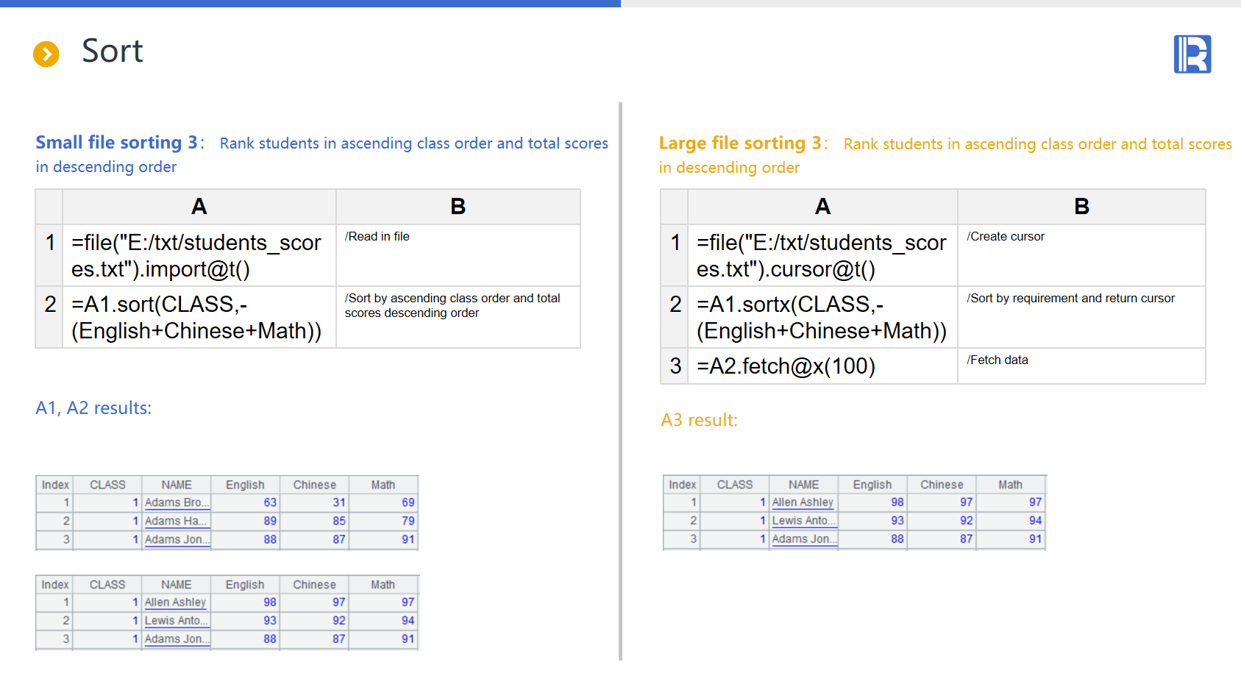Open the Adams Ha... name link
The height and width of the screenshot is (698, 1241).
tap(177, 521)
